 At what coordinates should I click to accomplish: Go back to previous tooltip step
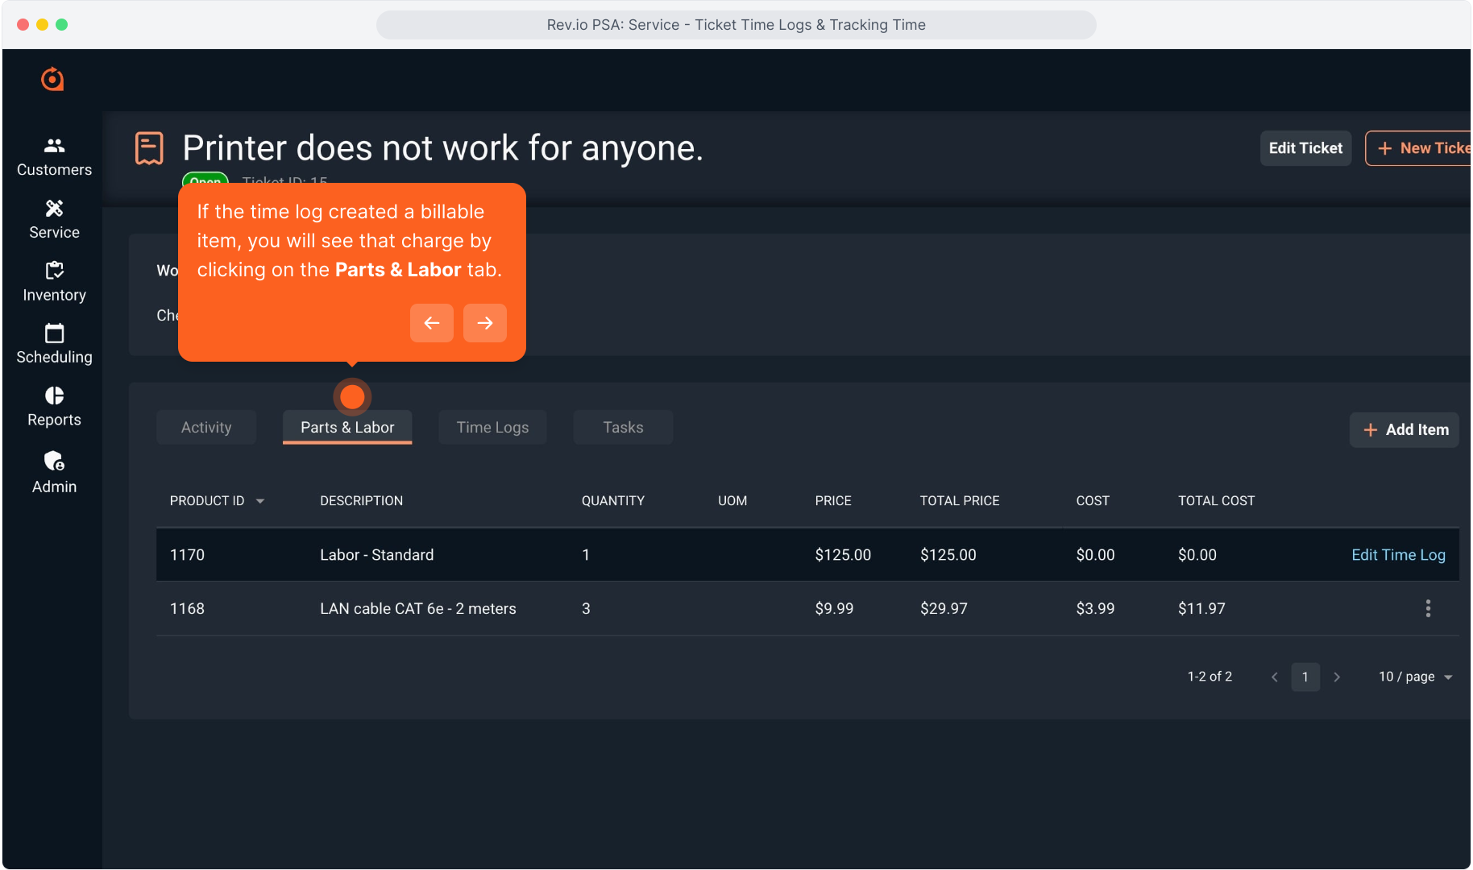coord(432,323)
